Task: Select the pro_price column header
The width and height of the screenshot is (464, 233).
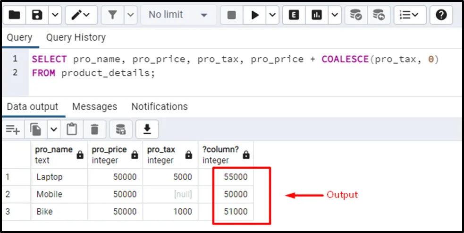Action: [110, 154]
